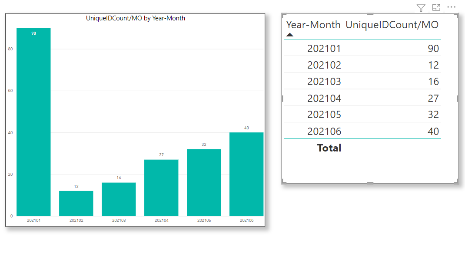Click data label 27 above 202104 bar

161,155
